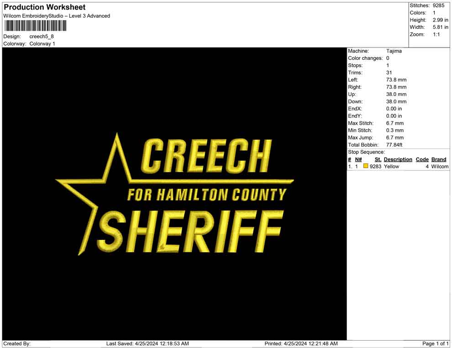Screen dimensions: 452x348
Task: Expand the Description column header
Action: (398, 159)
